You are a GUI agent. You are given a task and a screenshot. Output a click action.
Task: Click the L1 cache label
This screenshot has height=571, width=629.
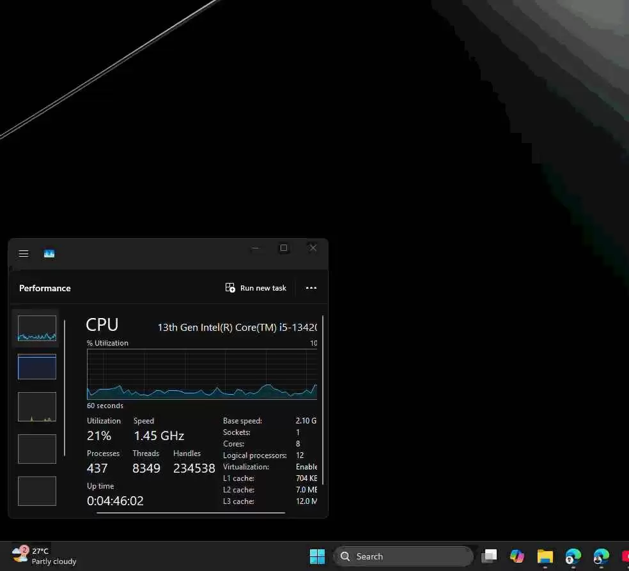coord(238,478)
